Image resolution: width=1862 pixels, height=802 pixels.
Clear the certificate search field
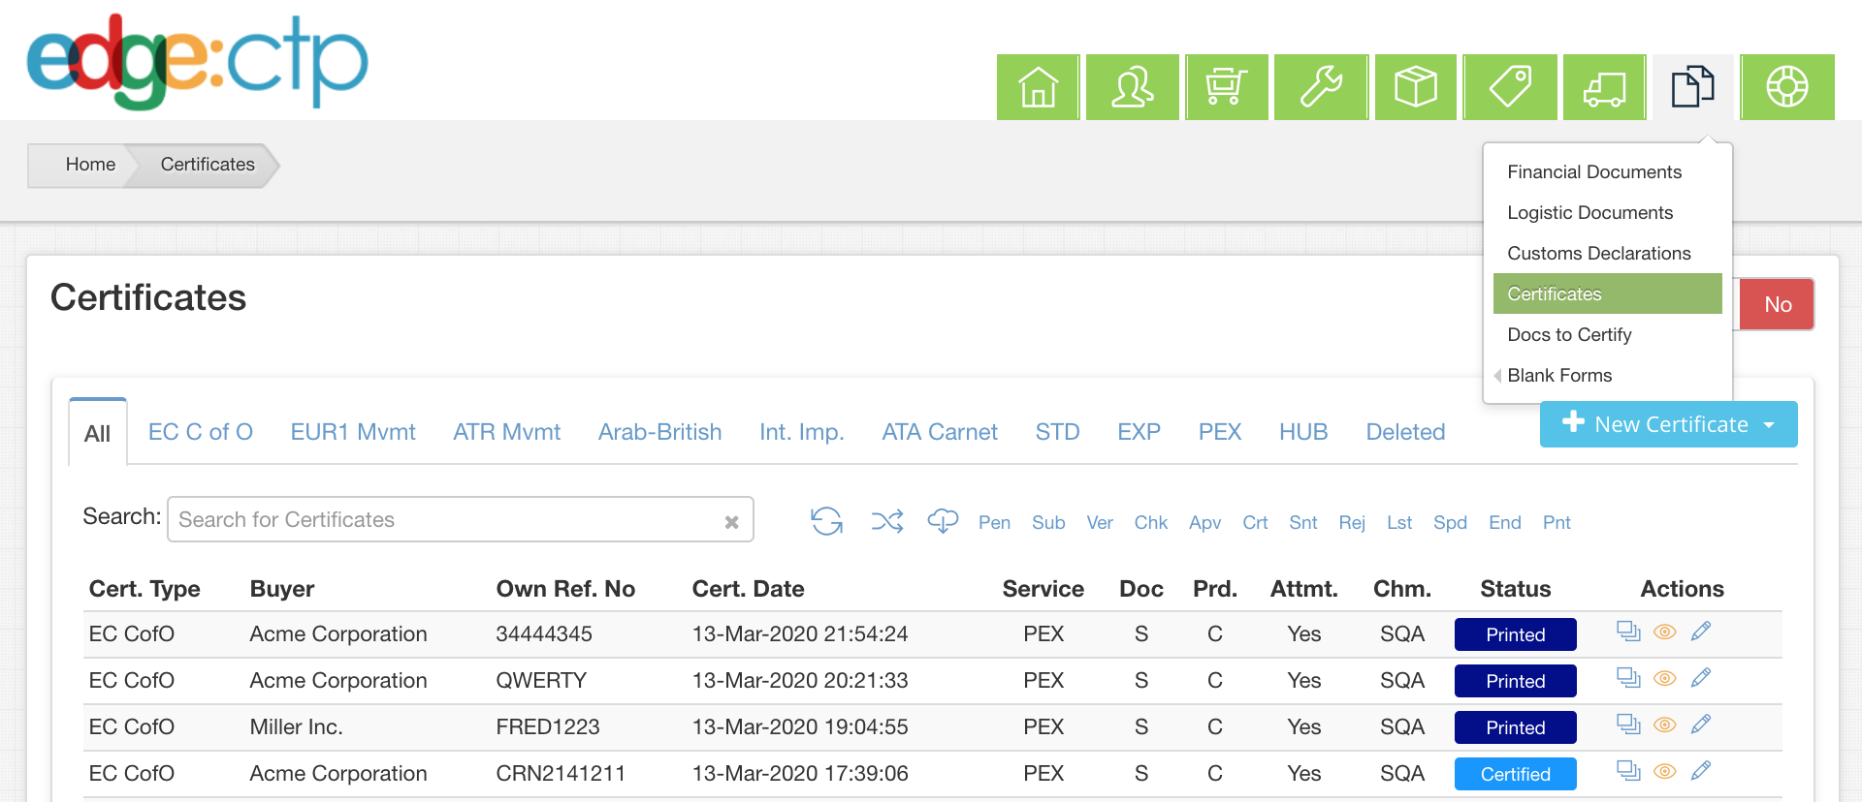[x=731, y=522]
